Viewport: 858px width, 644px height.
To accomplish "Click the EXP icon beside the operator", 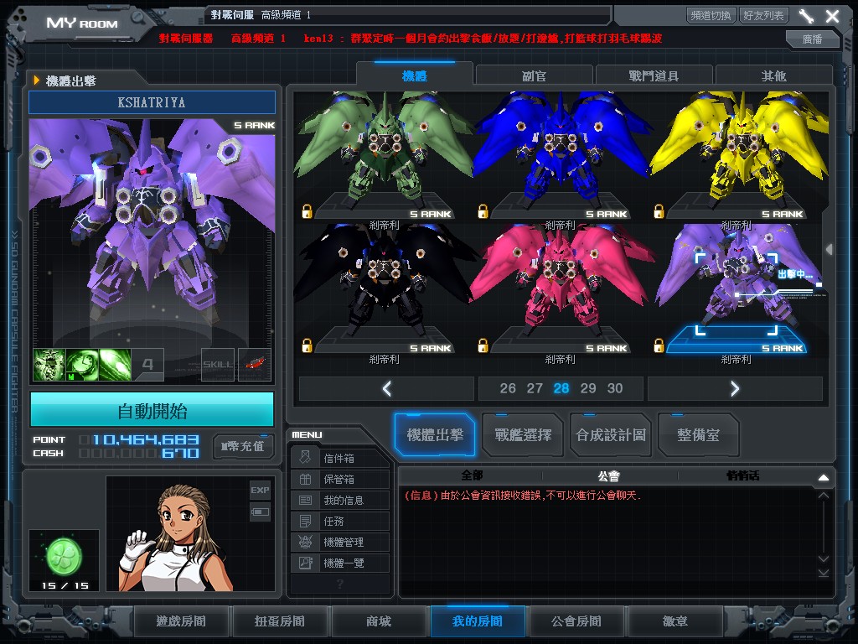I will [260, 490].
